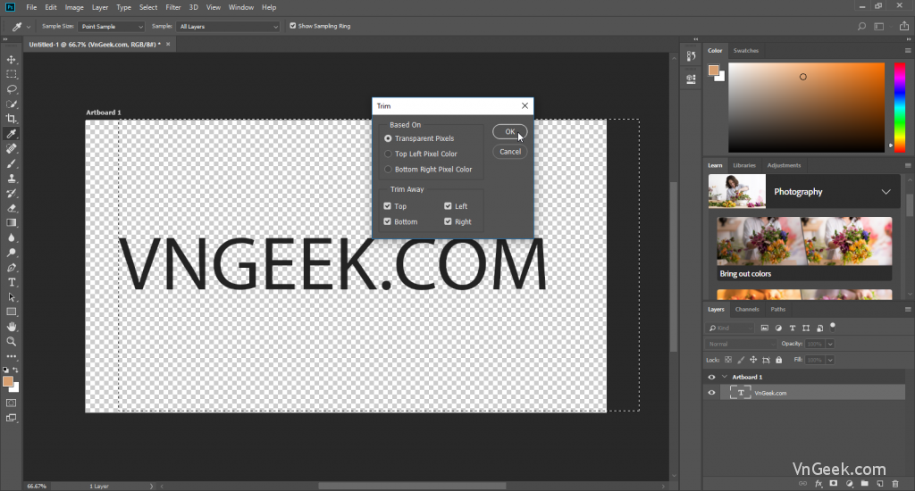This screenshot has height=491, width=915.
Task: Select the Clone Stamp tool
Action: tap(11, 179)
